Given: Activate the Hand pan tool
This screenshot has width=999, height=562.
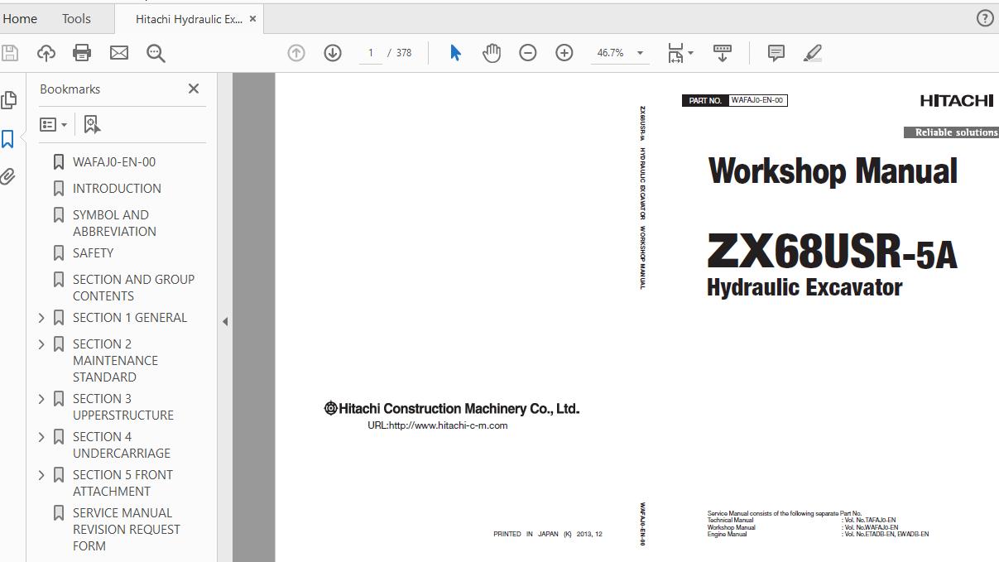Looking at the screenshot, I should point(492,53).
